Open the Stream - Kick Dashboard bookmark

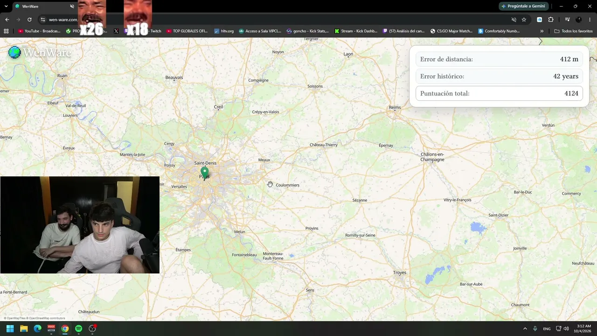pyautogui.click(x=356, y=31)
